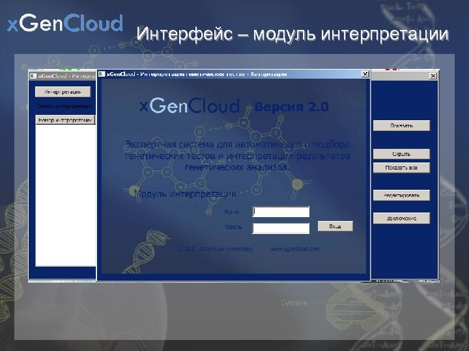
Task: Open the www.xgencloud.com link
Action: click(x=295, y=248)
